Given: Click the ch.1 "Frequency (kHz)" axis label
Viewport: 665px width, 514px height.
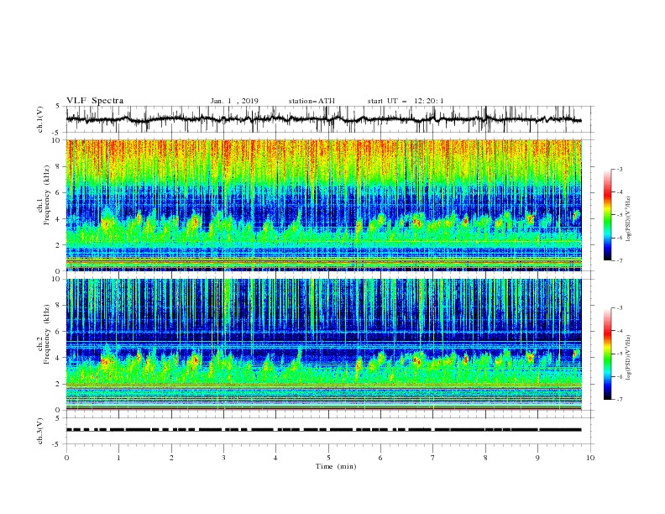Looking at the screenshot, I should point(47,195).
